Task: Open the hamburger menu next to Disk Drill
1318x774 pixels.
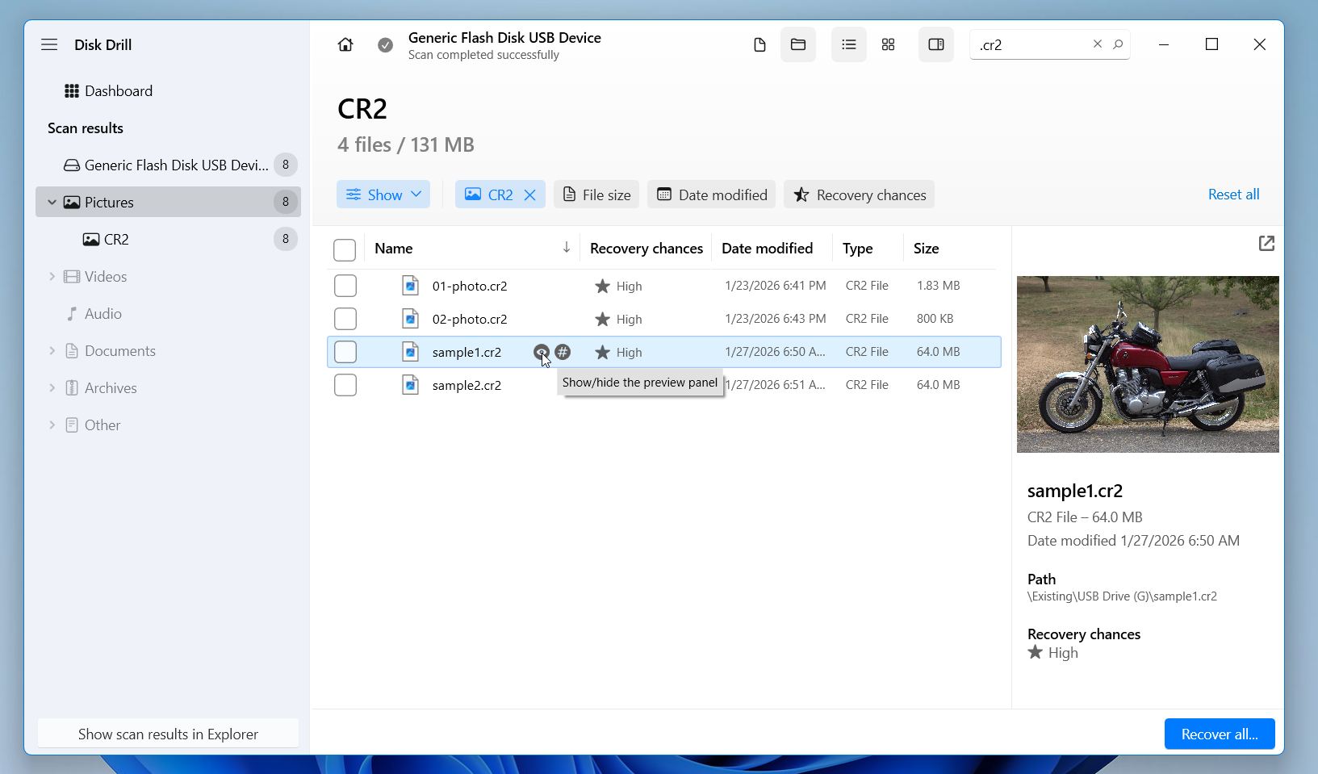Action: click(49, 44)
